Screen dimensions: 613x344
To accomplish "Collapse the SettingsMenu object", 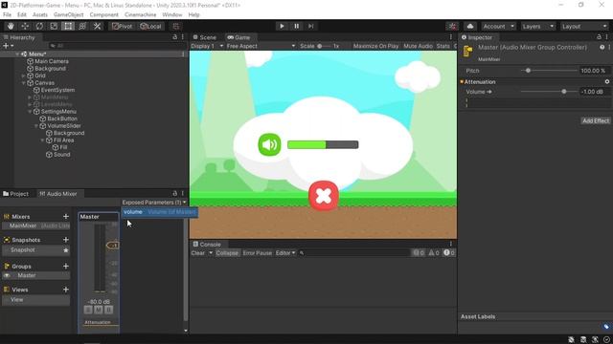I will (x=30, y=112).
